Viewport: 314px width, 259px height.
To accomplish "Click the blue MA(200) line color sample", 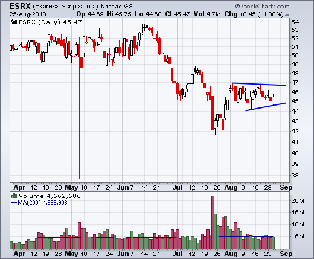I will [14, 202].
